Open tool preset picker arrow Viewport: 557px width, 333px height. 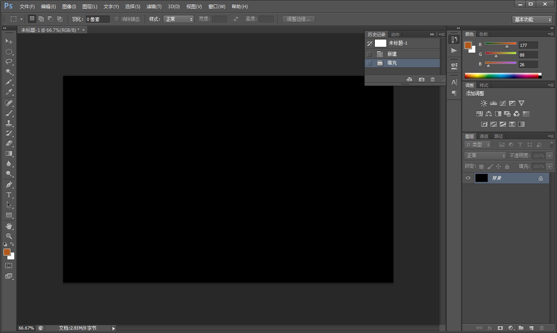coord(21,19)
